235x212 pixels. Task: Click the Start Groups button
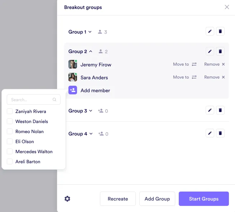click(204, 199)
